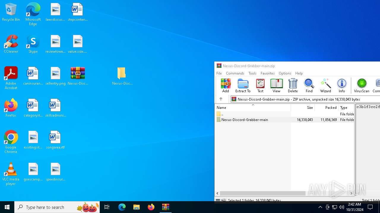The height and width of the screenshot is (213, 380).
Task: Select the Nexus-Disc desktop folder
Action: [122, 76]
